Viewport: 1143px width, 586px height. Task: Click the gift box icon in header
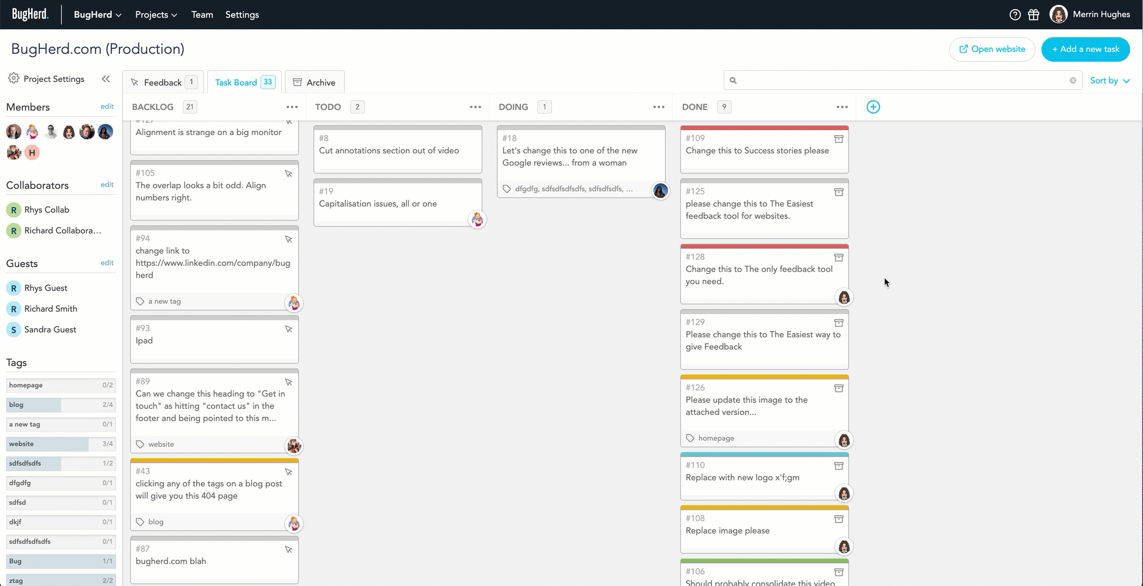[1034, 15]
